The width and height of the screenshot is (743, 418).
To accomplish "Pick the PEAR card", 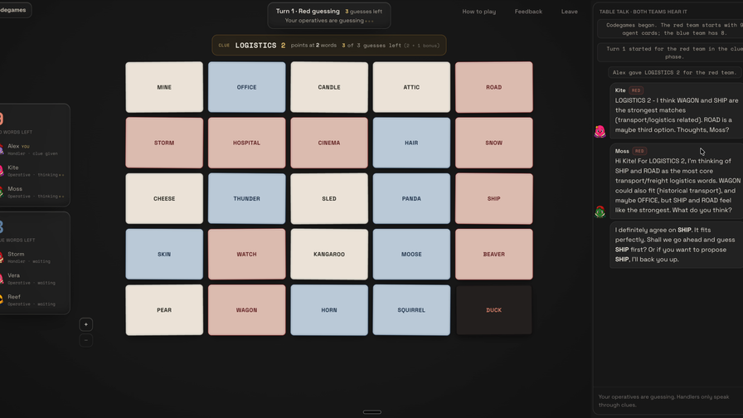I will (x=164, y=310).
